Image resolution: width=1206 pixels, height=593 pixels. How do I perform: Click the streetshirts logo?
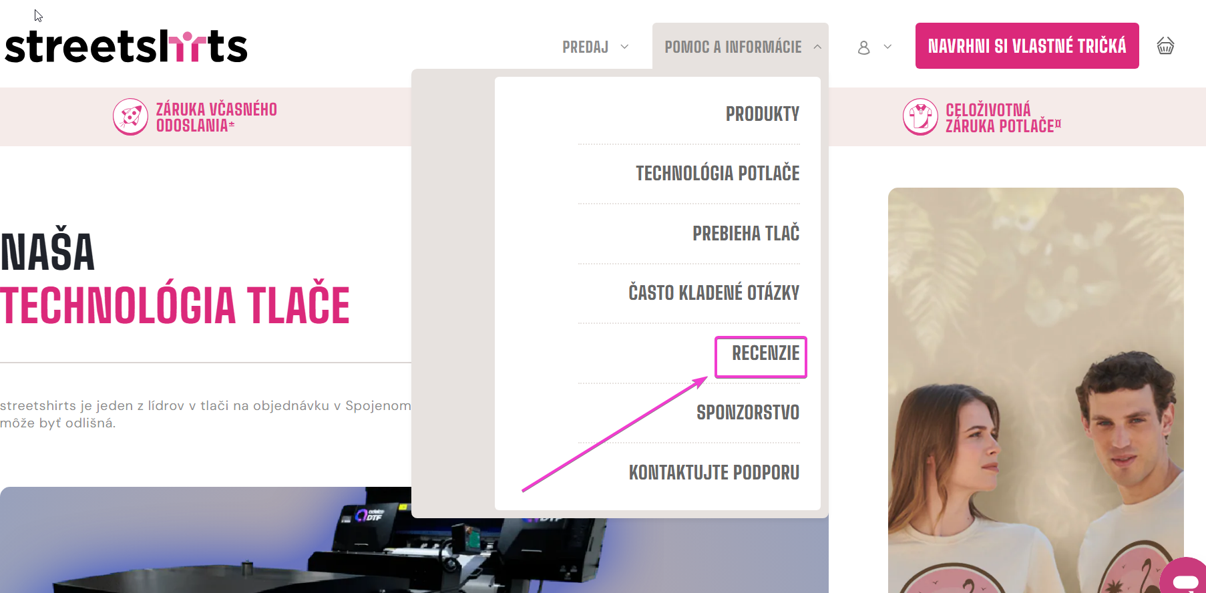(x=126, y=46)
